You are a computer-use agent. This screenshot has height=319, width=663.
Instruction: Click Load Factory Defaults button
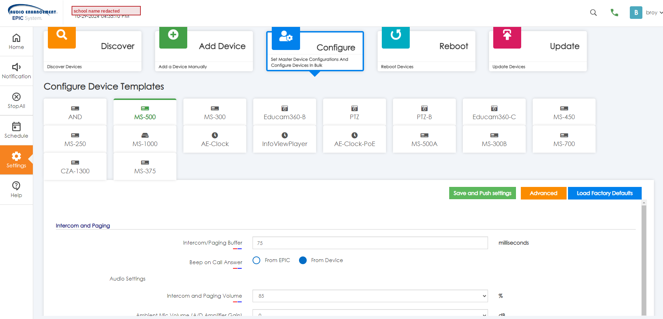(605, 193)
